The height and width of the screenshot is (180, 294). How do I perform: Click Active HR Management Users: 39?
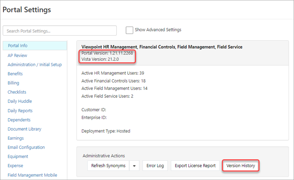pyautogui.click(x=113, y=73)
